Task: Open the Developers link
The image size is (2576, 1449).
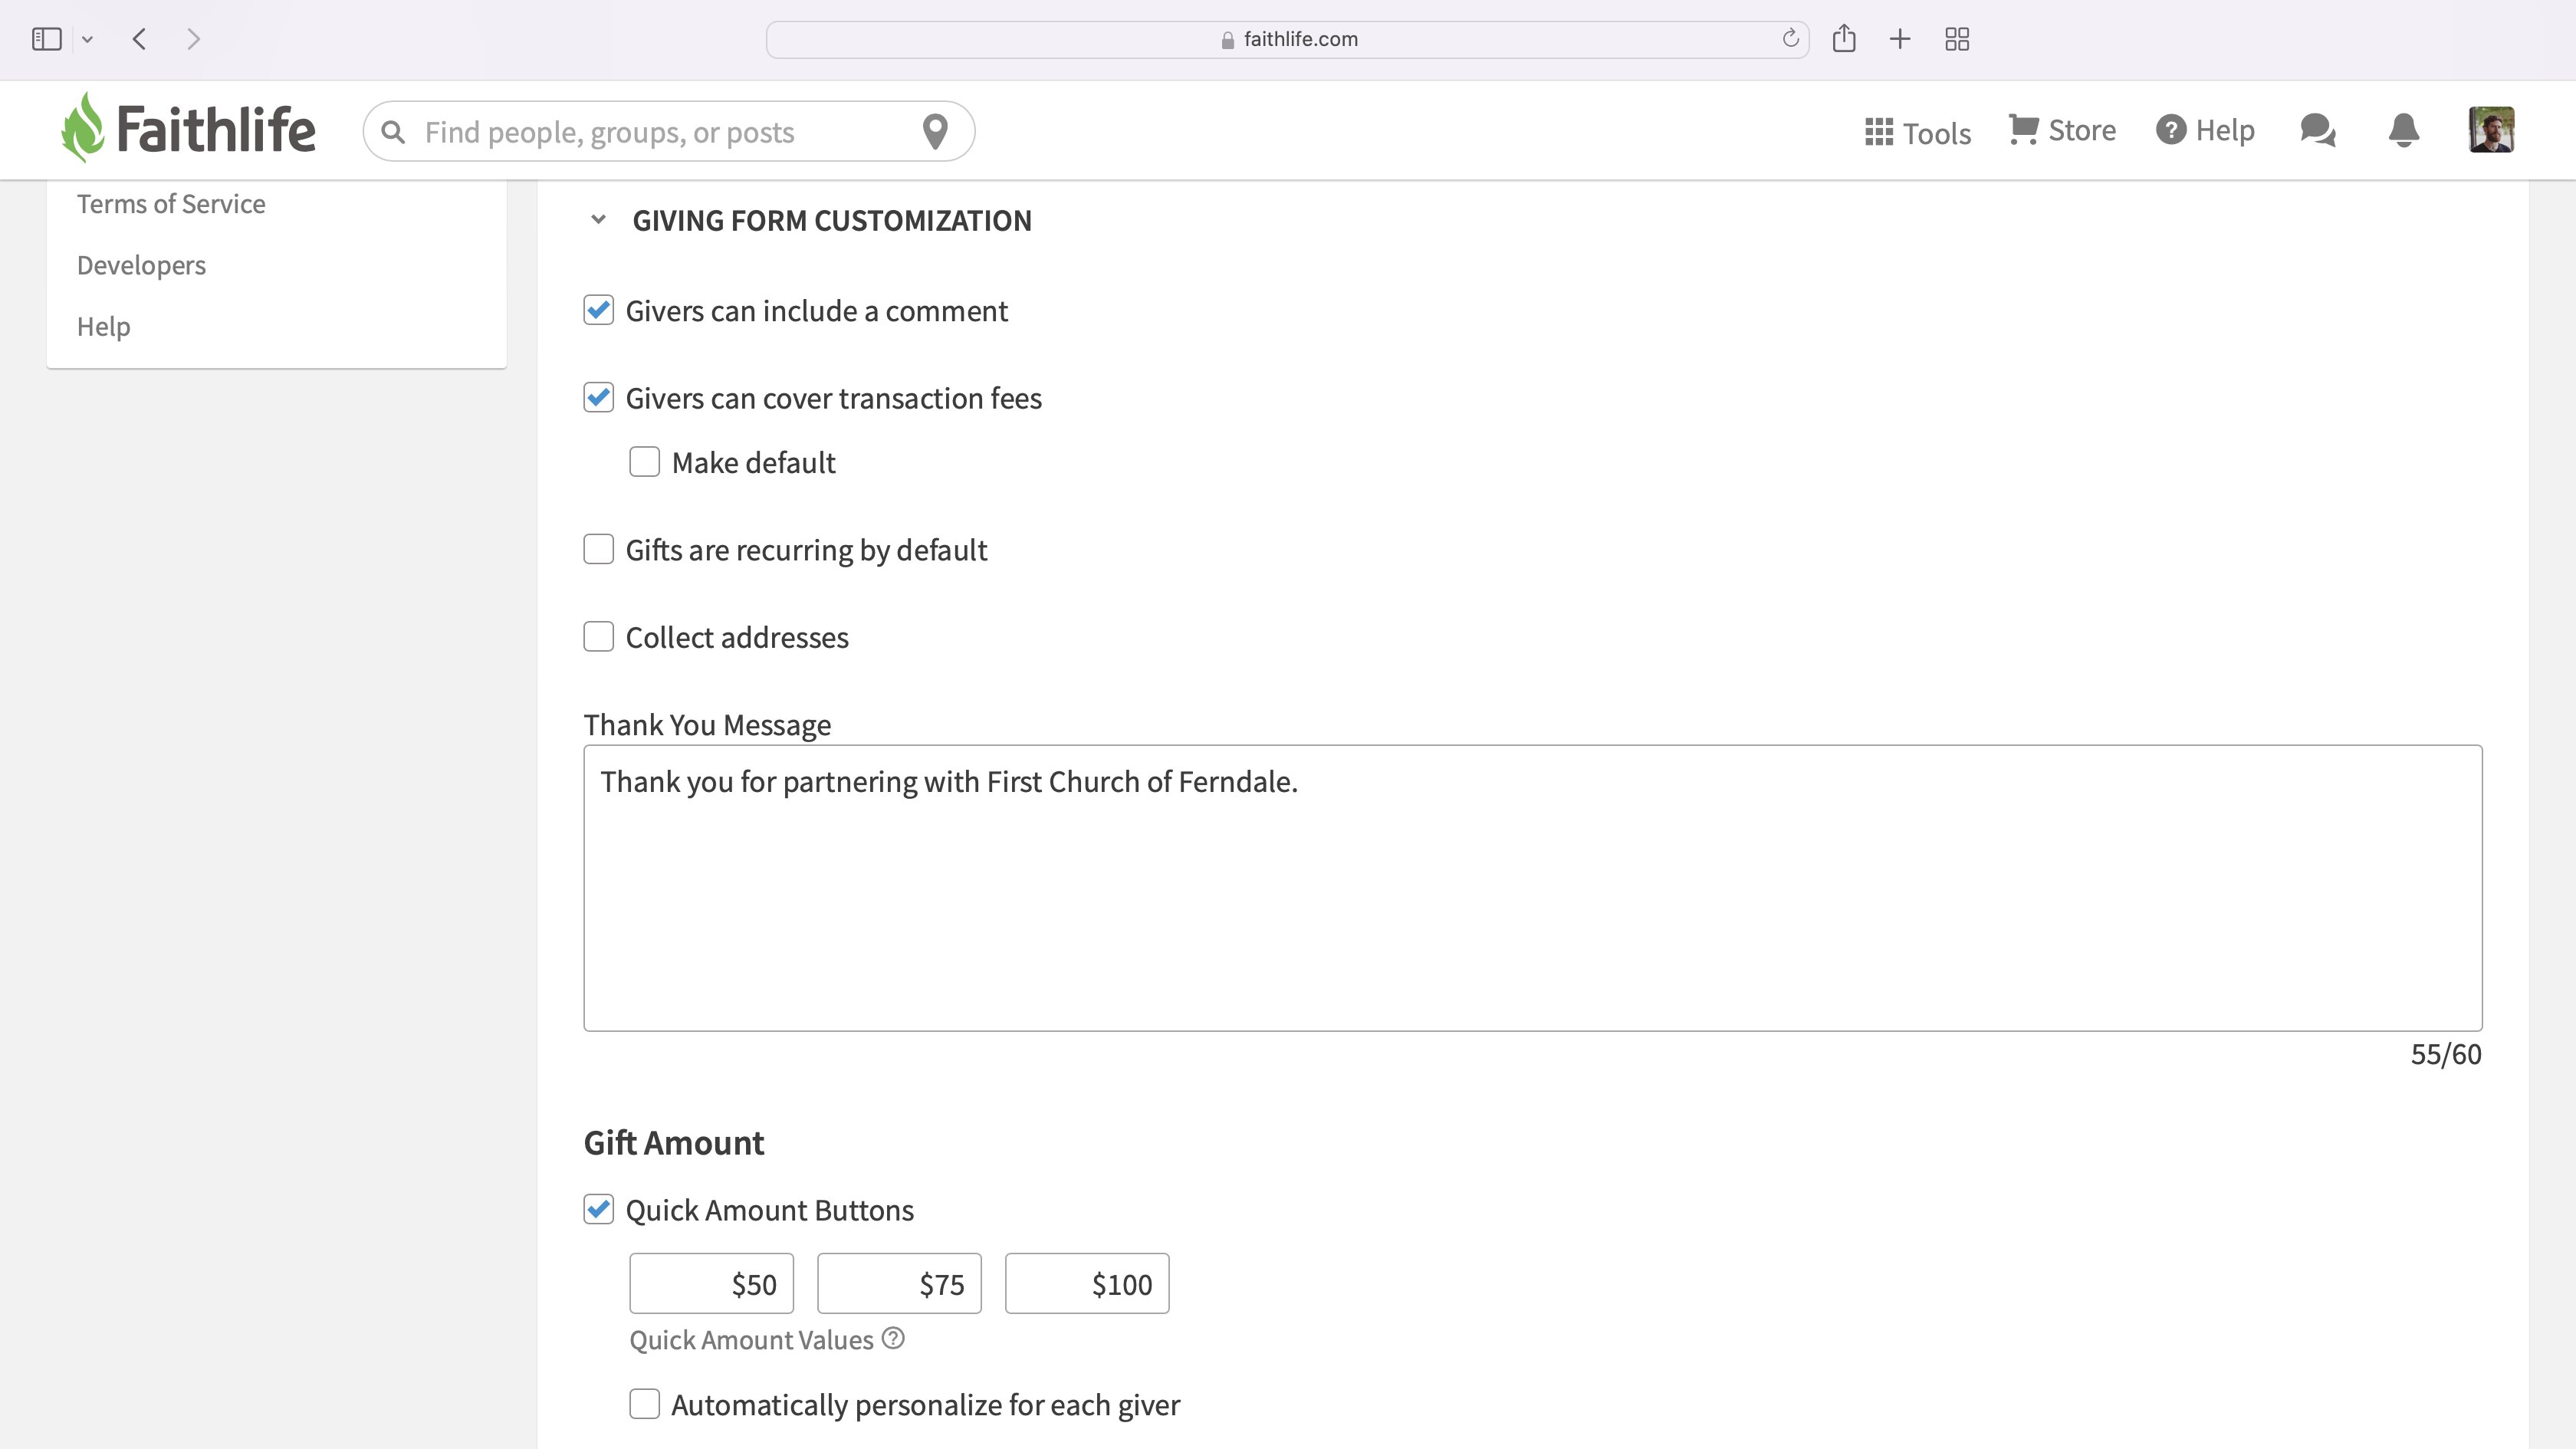Action: point(141,265)
